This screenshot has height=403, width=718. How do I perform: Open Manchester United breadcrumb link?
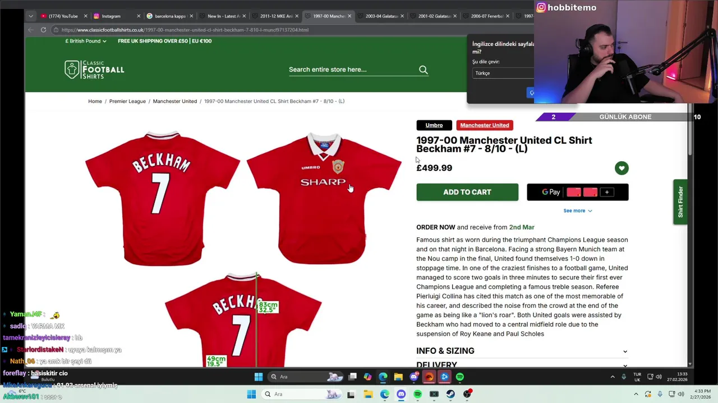coord(175,101)
